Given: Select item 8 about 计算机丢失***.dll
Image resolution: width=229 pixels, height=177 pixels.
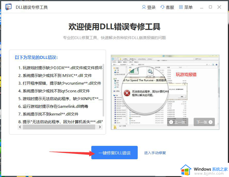Looking at the screenshot, I should click(x=60, y=122).
